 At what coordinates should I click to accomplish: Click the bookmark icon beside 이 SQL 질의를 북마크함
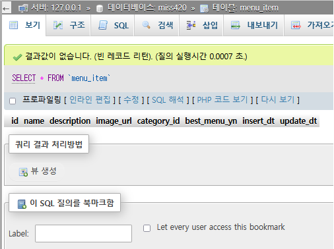tap(22, 204)
